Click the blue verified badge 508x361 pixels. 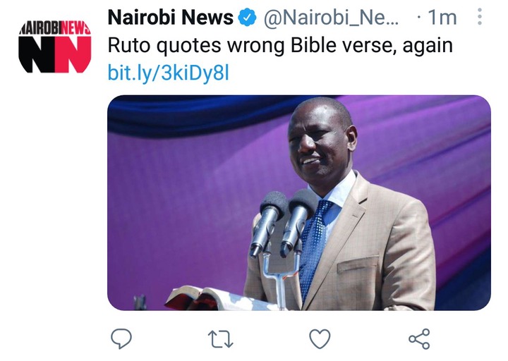point(247,18)
